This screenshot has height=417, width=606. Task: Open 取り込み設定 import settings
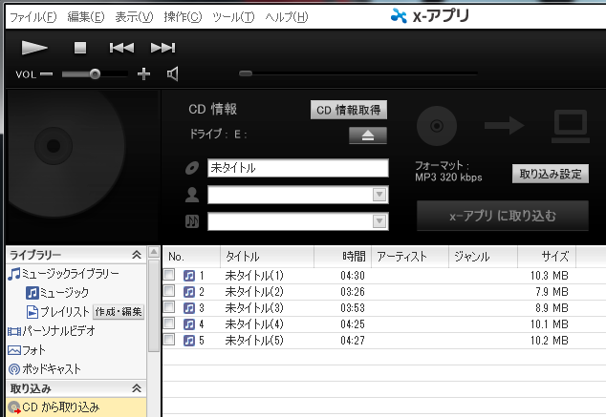click(551, 174)
